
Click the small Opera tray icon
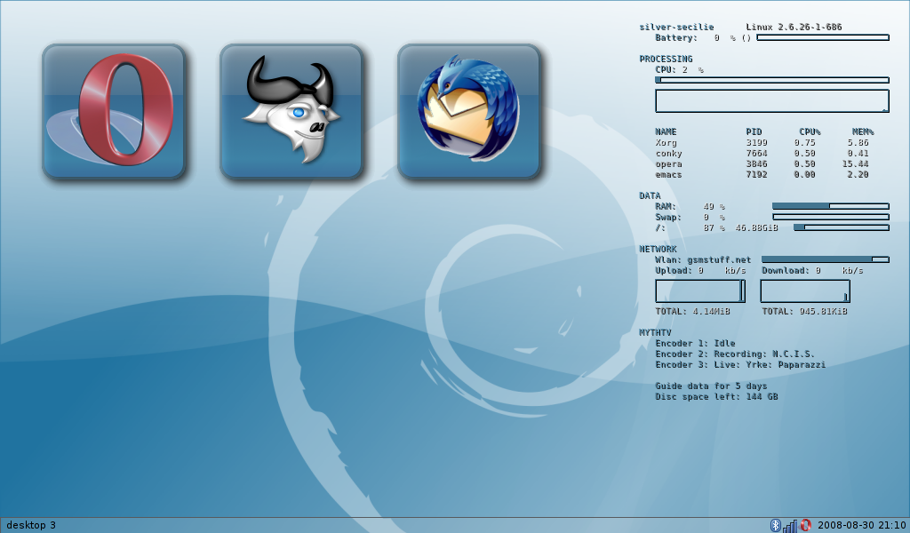tap(805, 526)
